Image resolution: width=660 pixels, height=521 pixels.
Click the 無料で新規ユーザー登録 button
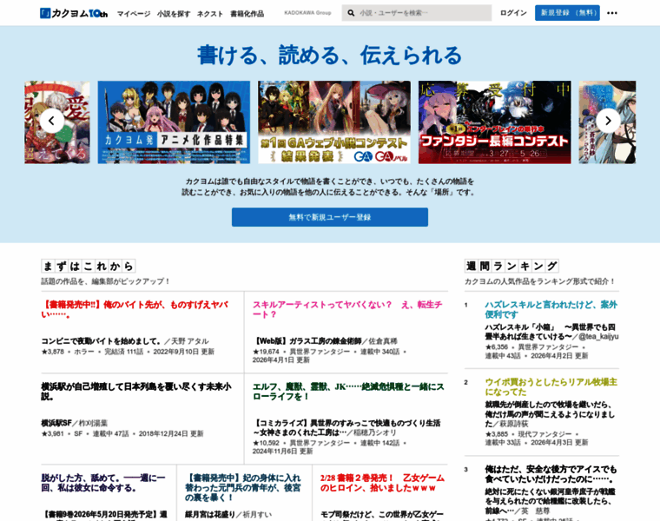[x=330, y=217]
